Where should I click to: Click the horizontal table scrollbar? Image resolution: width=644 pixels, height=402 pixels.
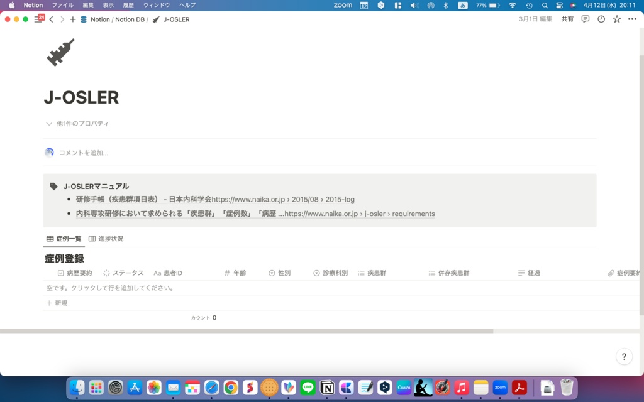pos(247,330)
